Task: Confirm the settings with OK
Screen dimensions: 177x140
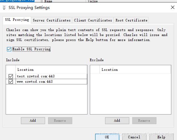Action: [107, 137]
